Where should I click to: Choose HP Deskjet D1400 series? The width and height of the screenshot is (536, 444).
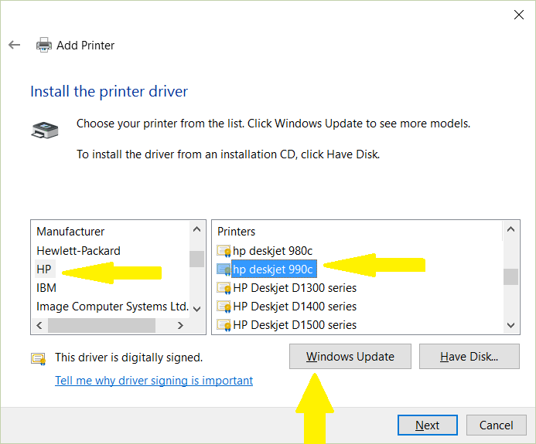[295, 306]
